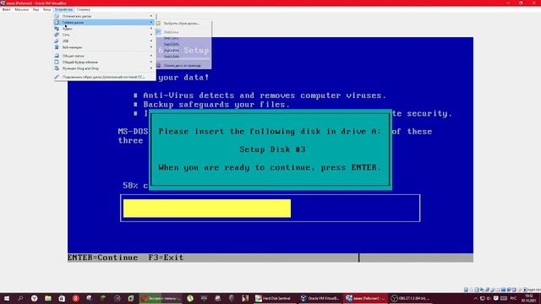This screenshot has height=304, width=541.
Task: Open File Explorer from the taskbar
Action: 48,298
